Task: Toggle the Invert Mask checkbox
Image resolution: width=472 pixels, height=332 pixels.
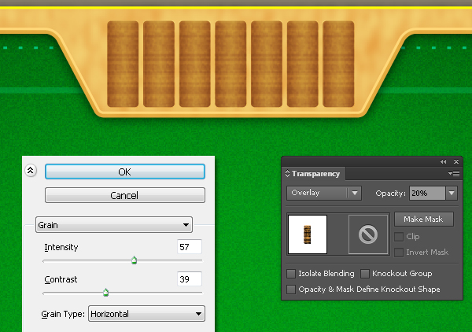Action: point(399,253)
